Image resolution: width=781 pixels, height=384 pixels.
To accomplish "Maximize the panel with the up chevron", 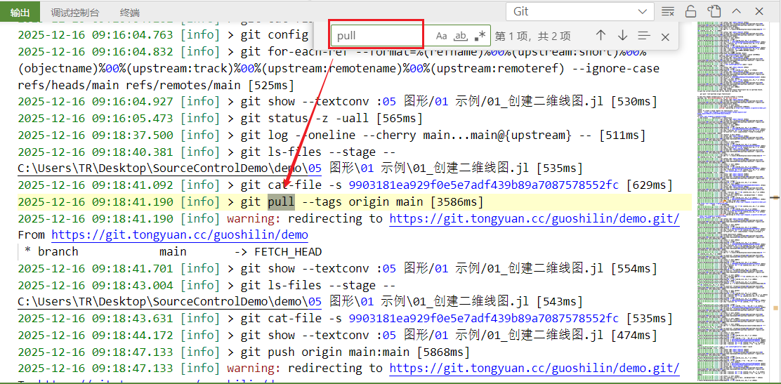I will 736,11.
